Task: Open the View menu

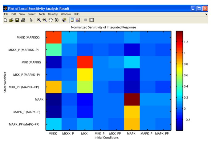Action: point(22,14)
